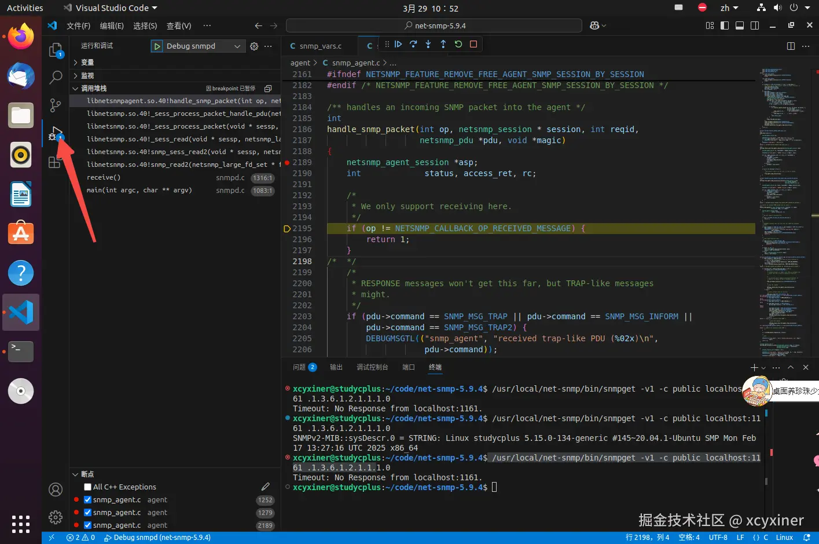The image size is (819, 544).
Task: Open the 文件(F) menu
Action: 78,26
